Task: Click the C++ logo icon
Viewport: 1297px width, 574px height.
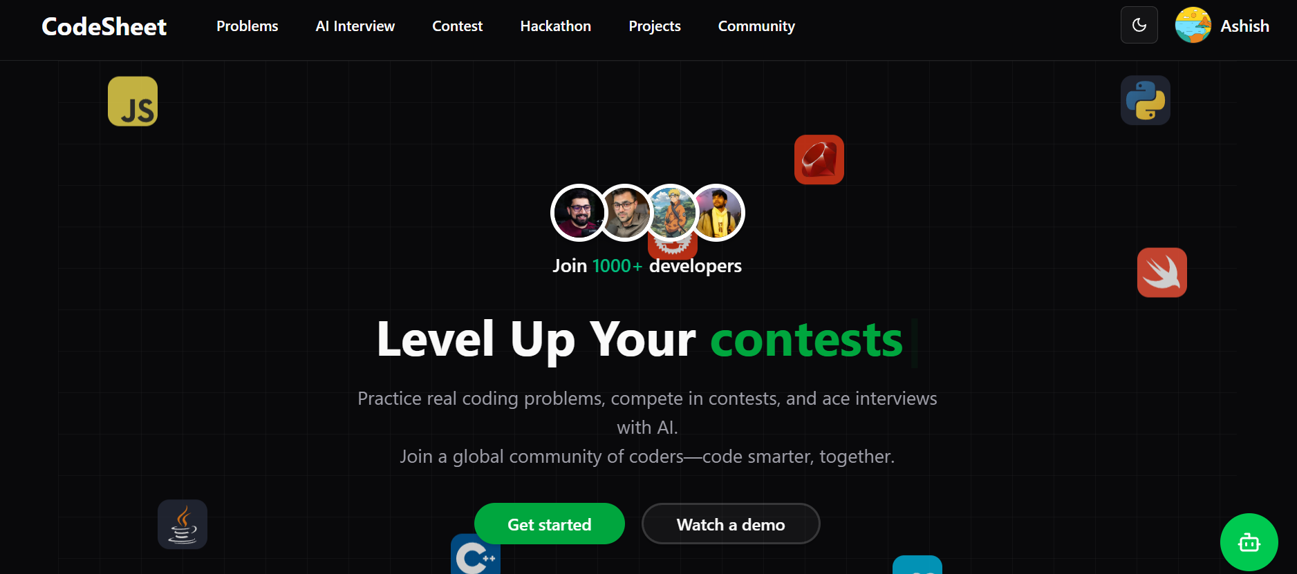Action: (x=476, y=555)
